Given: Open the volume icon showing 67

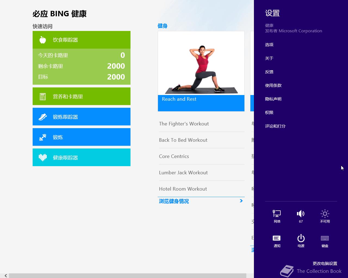Looking at the screenshot, I should pyautogui.click(x=301, y=216).
